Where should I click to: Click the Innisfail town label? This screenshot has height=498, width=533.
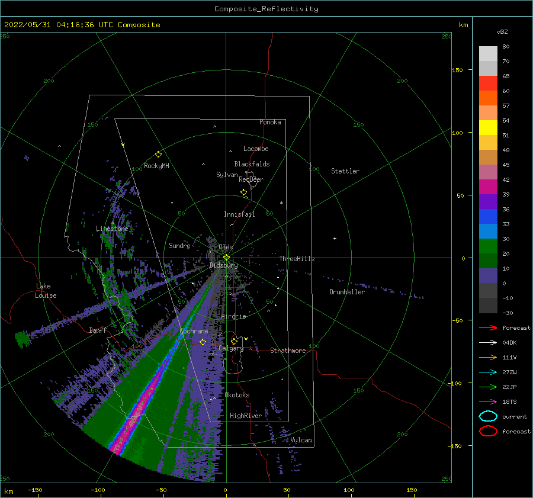point(239,214)
